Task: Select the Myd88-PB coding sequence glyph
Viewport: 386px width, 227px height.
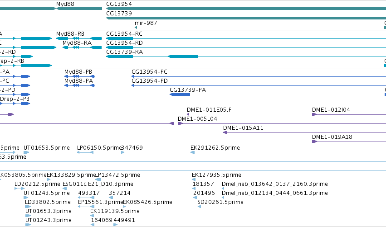Action: [x=79, y=76]
